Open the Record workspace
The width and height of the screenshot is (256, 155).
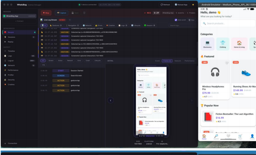(x=19, y=32)
